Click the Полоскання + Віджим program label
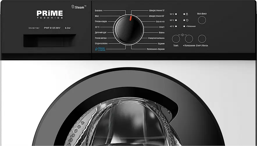 coord(156,49)
